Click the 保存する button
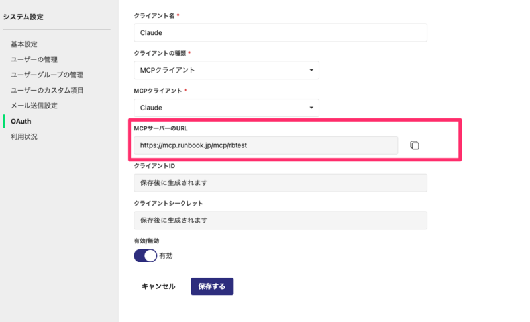This screenshot has width=530, height=322. pyautogui.click(x=212, y=286)
